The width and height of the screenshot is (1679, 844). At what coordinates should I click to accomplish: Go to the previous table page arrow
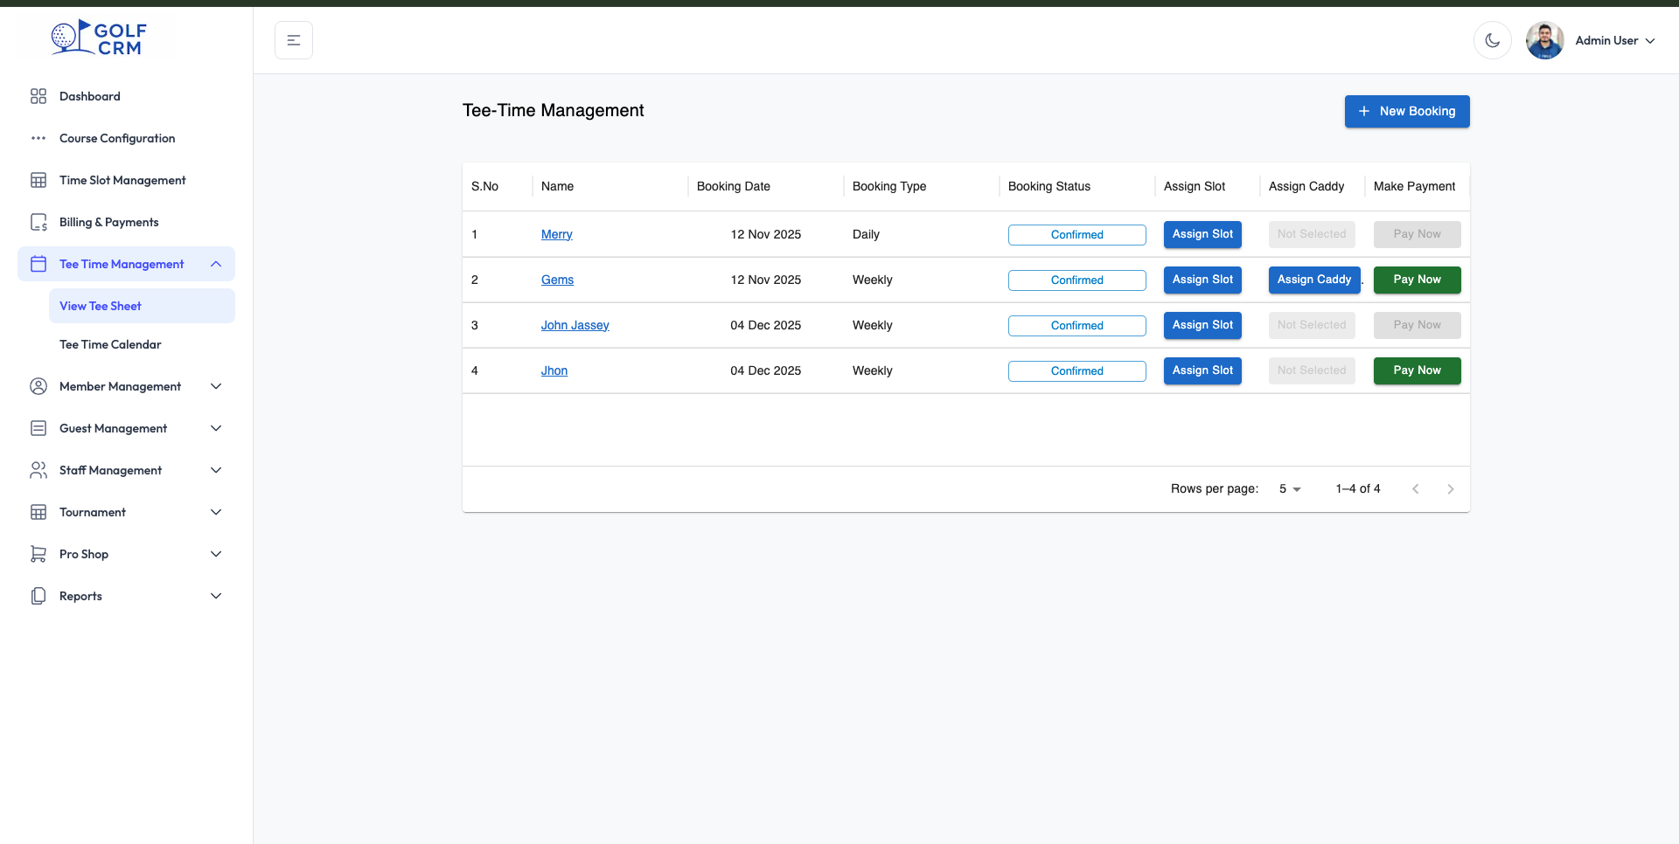coord(1416,489)
